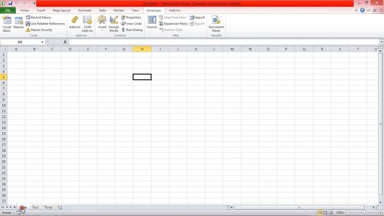Switch to the Data tab

point(103,10)
